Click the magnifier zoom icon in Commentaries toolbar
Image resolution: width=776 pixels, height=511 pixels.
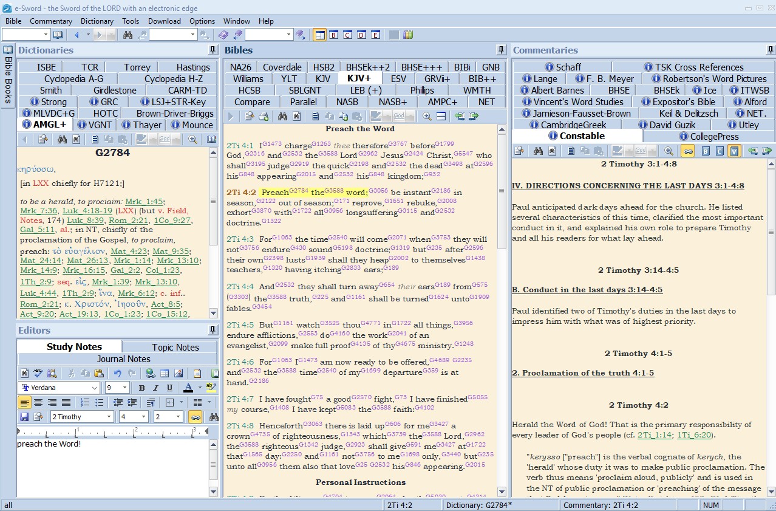point(669,151)
